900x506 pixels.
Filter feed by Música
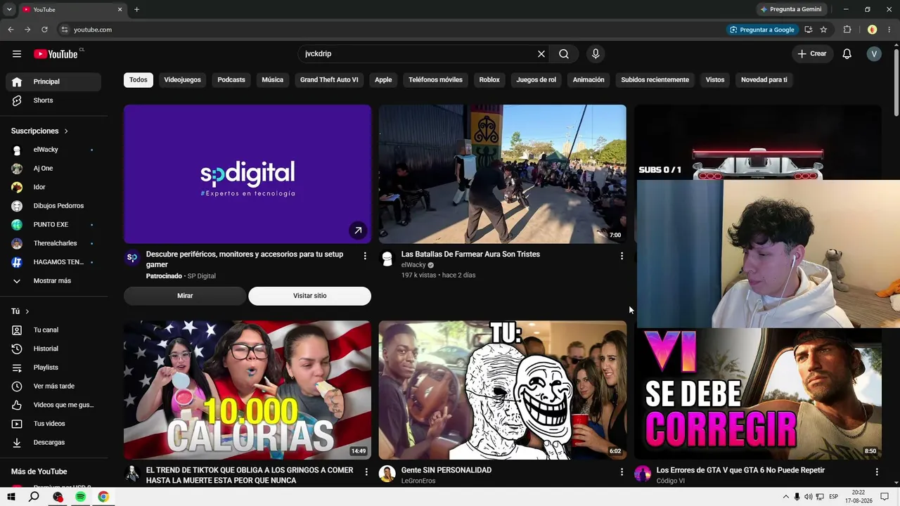(x=273, y=80)
